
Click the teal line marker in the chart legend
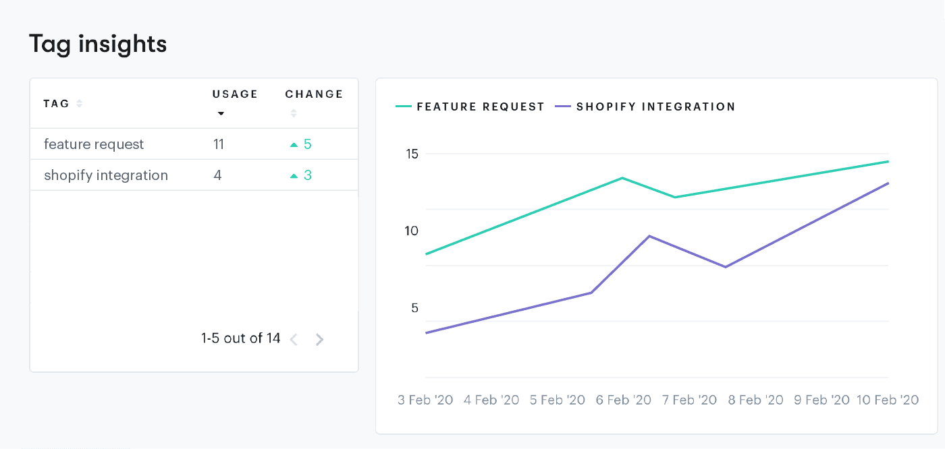pyautogui.click(x=404, y=106)
